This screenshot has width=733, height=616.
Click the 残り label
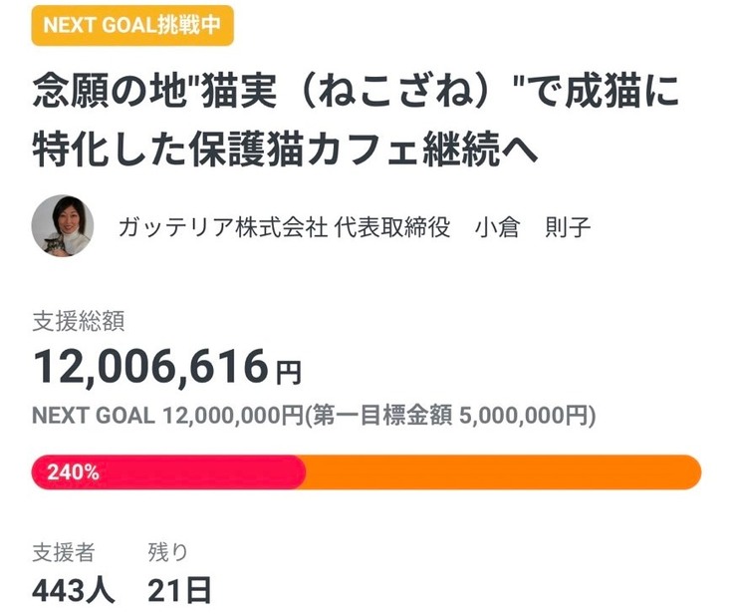(166, 551)
